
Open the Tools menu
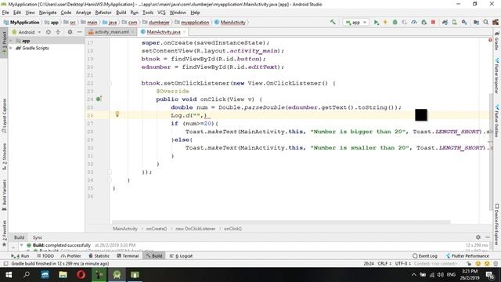click(x=148, y=13)
